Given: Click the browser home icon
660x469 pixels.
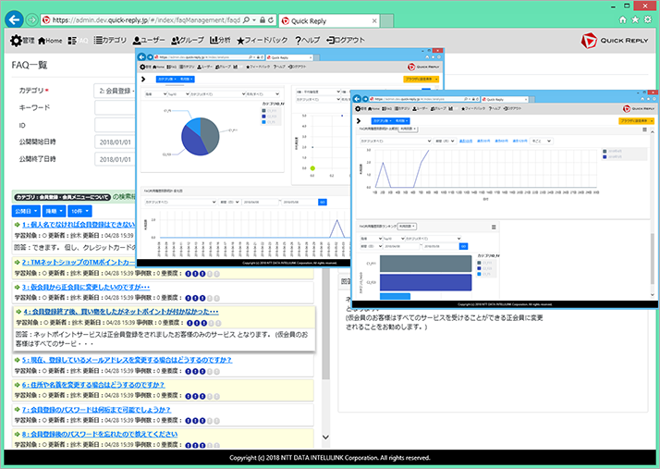Looking at the screenshot, I should point(623,19).
